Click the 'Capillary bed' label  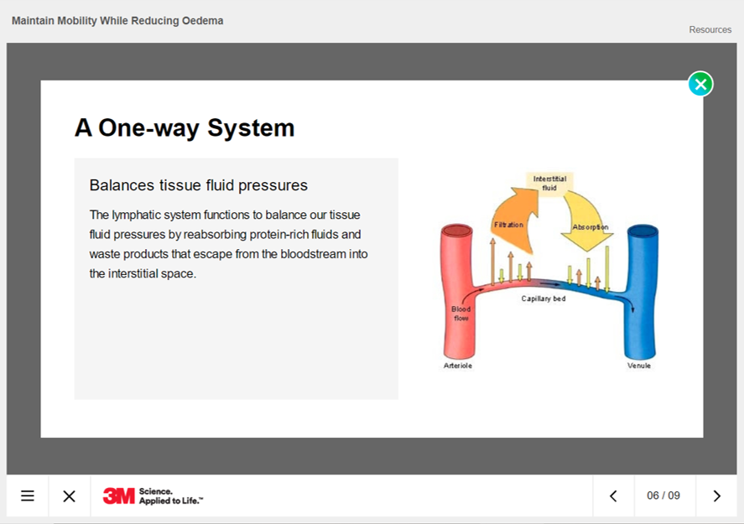[544, 298]
